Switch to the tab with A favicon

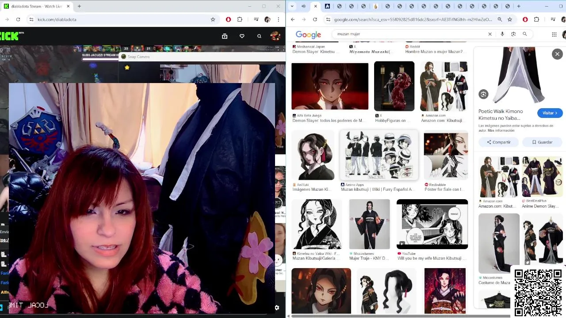(x=327, y=6)
